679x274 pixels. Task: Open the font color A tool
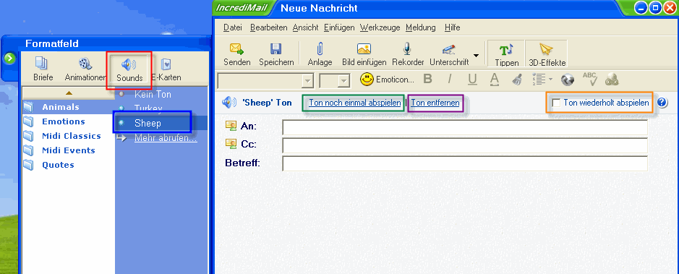pyautogui.click(x=495, y=80)
